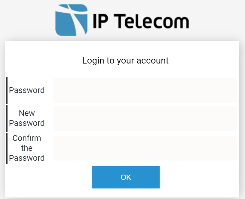Screen dimensions: 245x199
Task: Click the dark bar beside Password label
Action: (7, 91)
